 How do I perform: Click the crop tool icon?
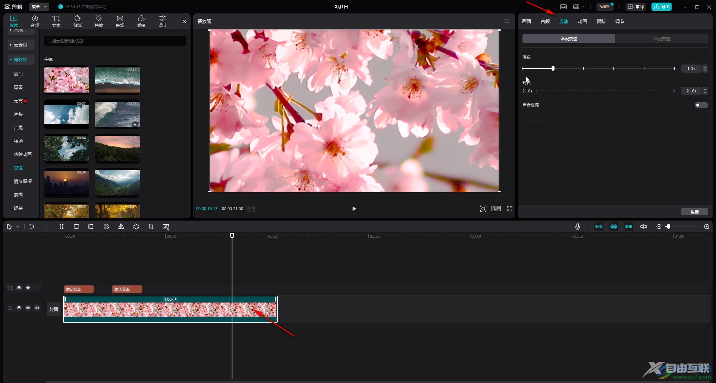coord(151,227)
